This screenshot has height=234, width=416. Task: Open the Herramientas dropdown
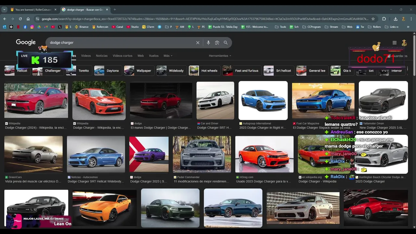pyautogui.click(x=220, y=56)
